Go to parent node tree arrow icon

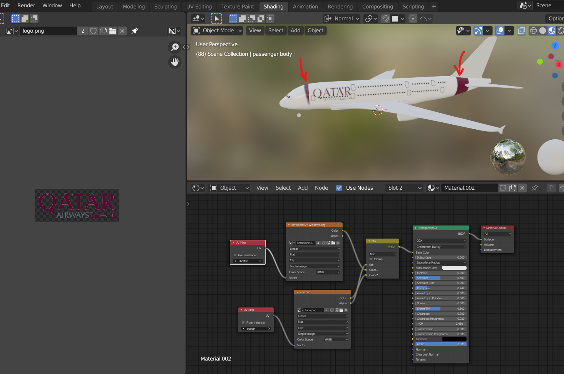click(x=551, y=188)
